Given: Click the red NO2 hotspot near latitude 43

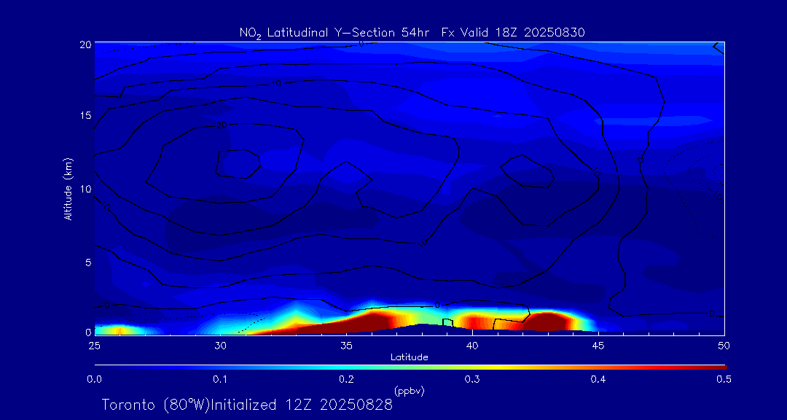Looking at the screenshot, I should click(547, 321).
